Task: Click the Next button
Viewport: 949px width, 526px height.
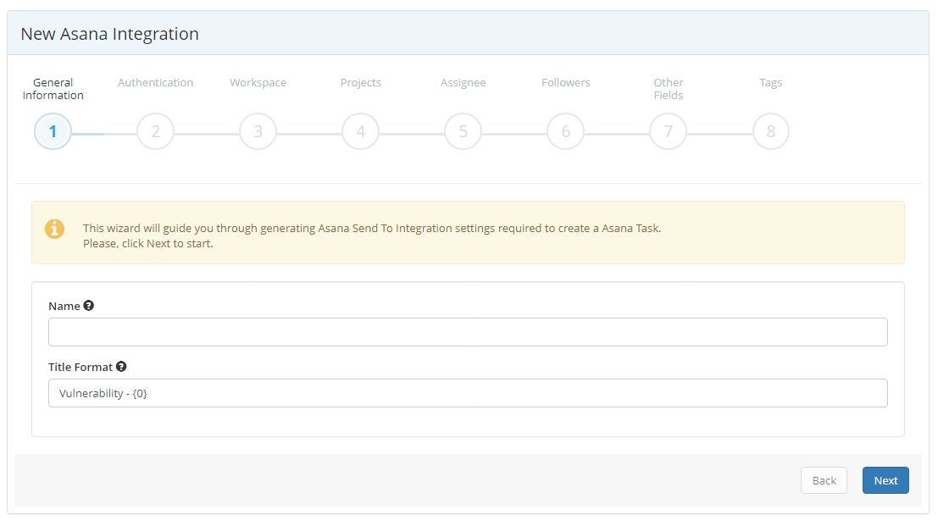Action: (x=885, y=480)
